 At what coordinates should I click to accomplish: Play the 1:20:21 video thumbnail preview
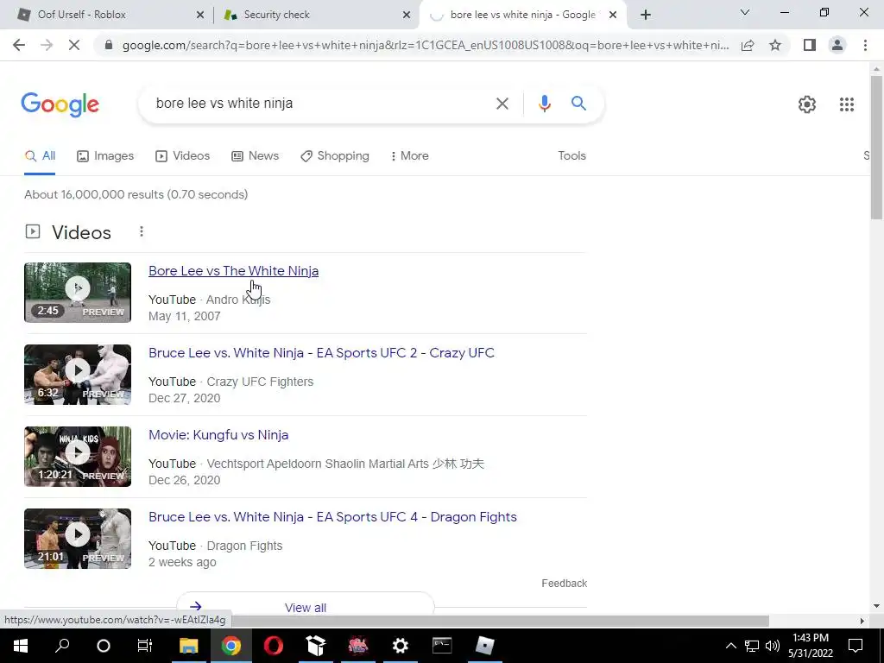point(78,457)
